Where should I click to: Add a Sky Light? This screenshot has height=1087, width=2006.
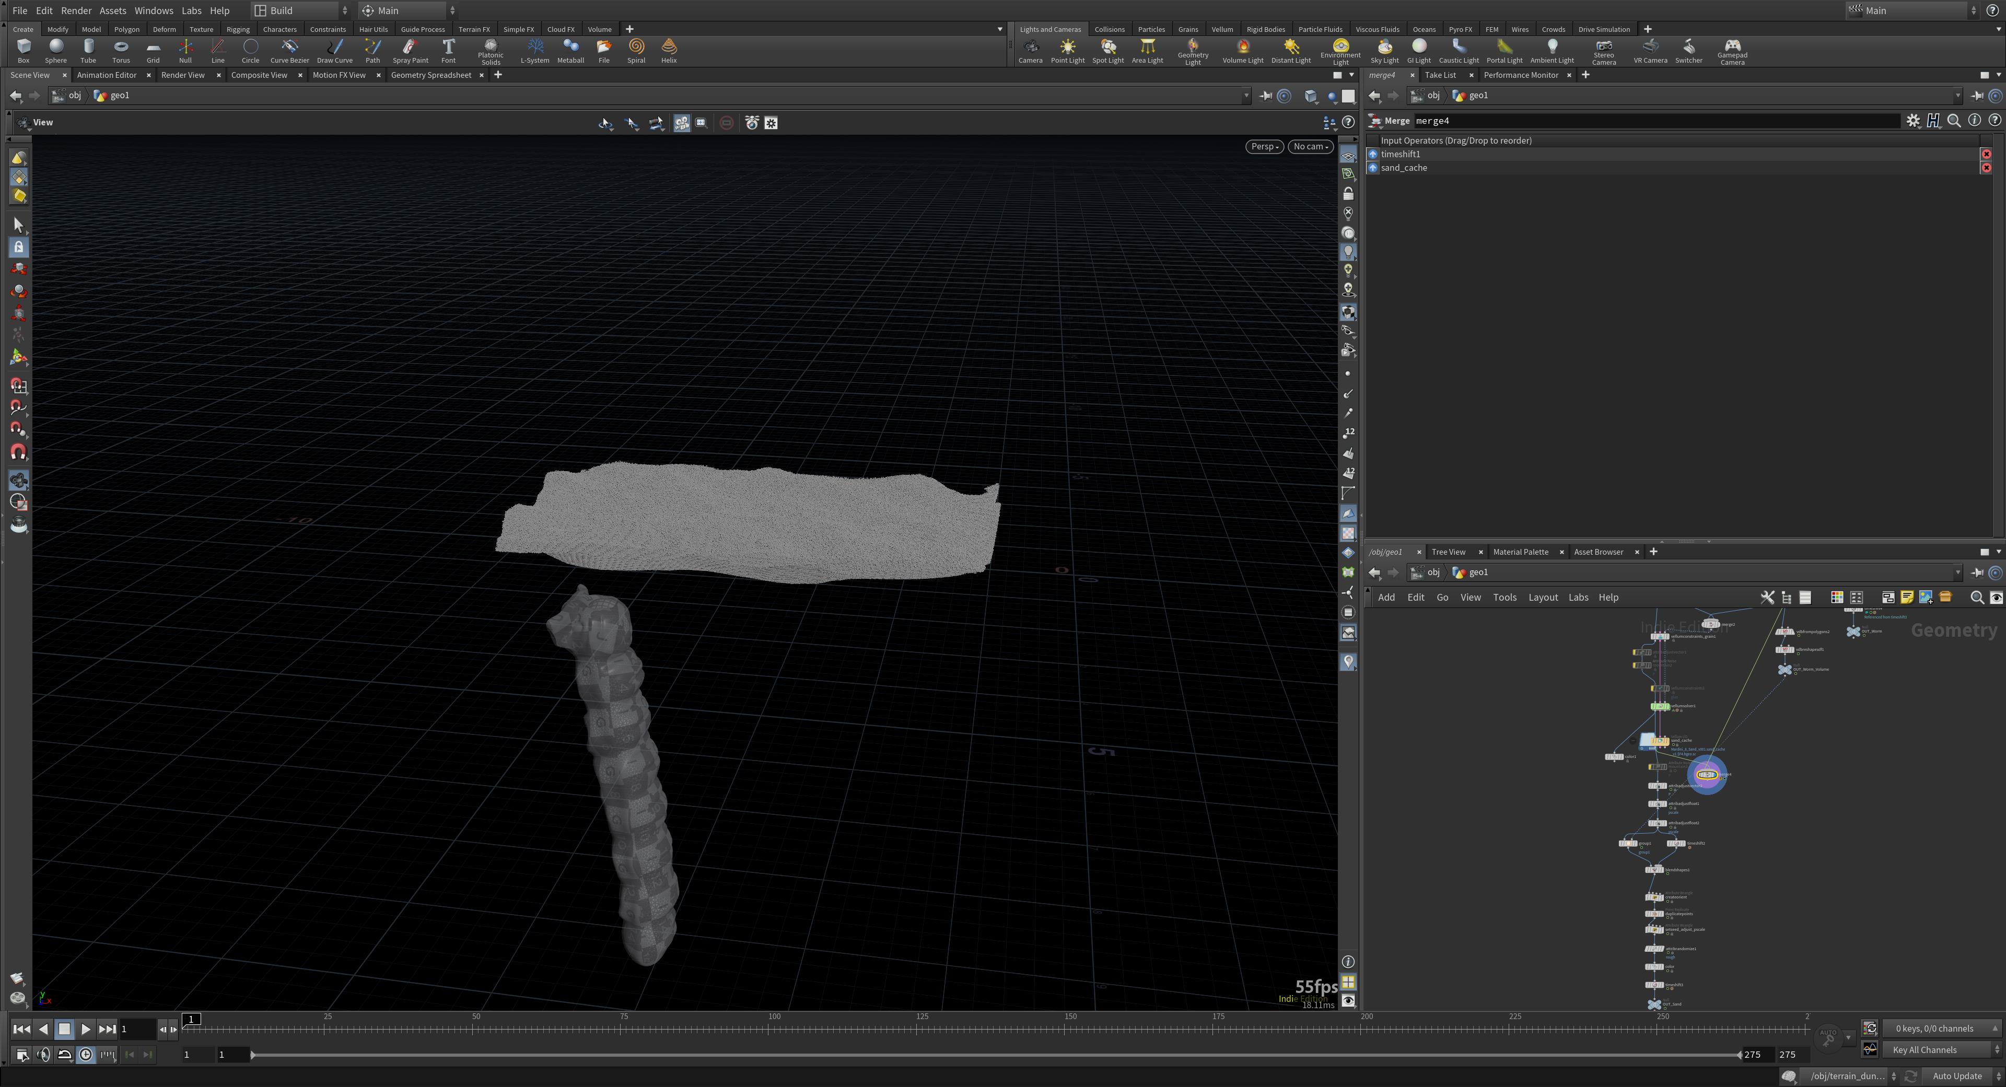1384,51
